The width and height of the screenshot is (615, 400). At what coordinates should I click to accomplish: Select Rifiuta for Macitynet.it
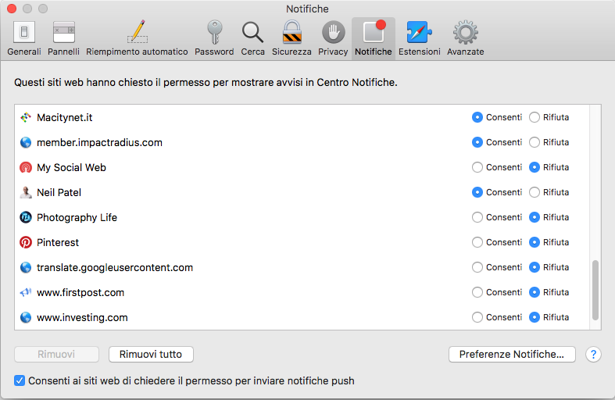tap(535, 117)
